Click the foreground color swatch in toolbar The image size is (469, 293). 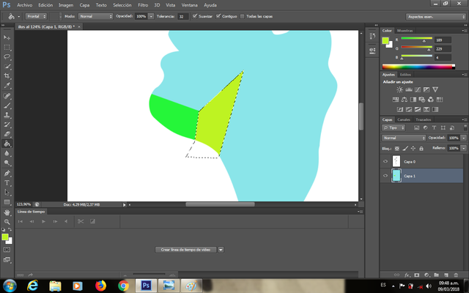coord(6,237)
